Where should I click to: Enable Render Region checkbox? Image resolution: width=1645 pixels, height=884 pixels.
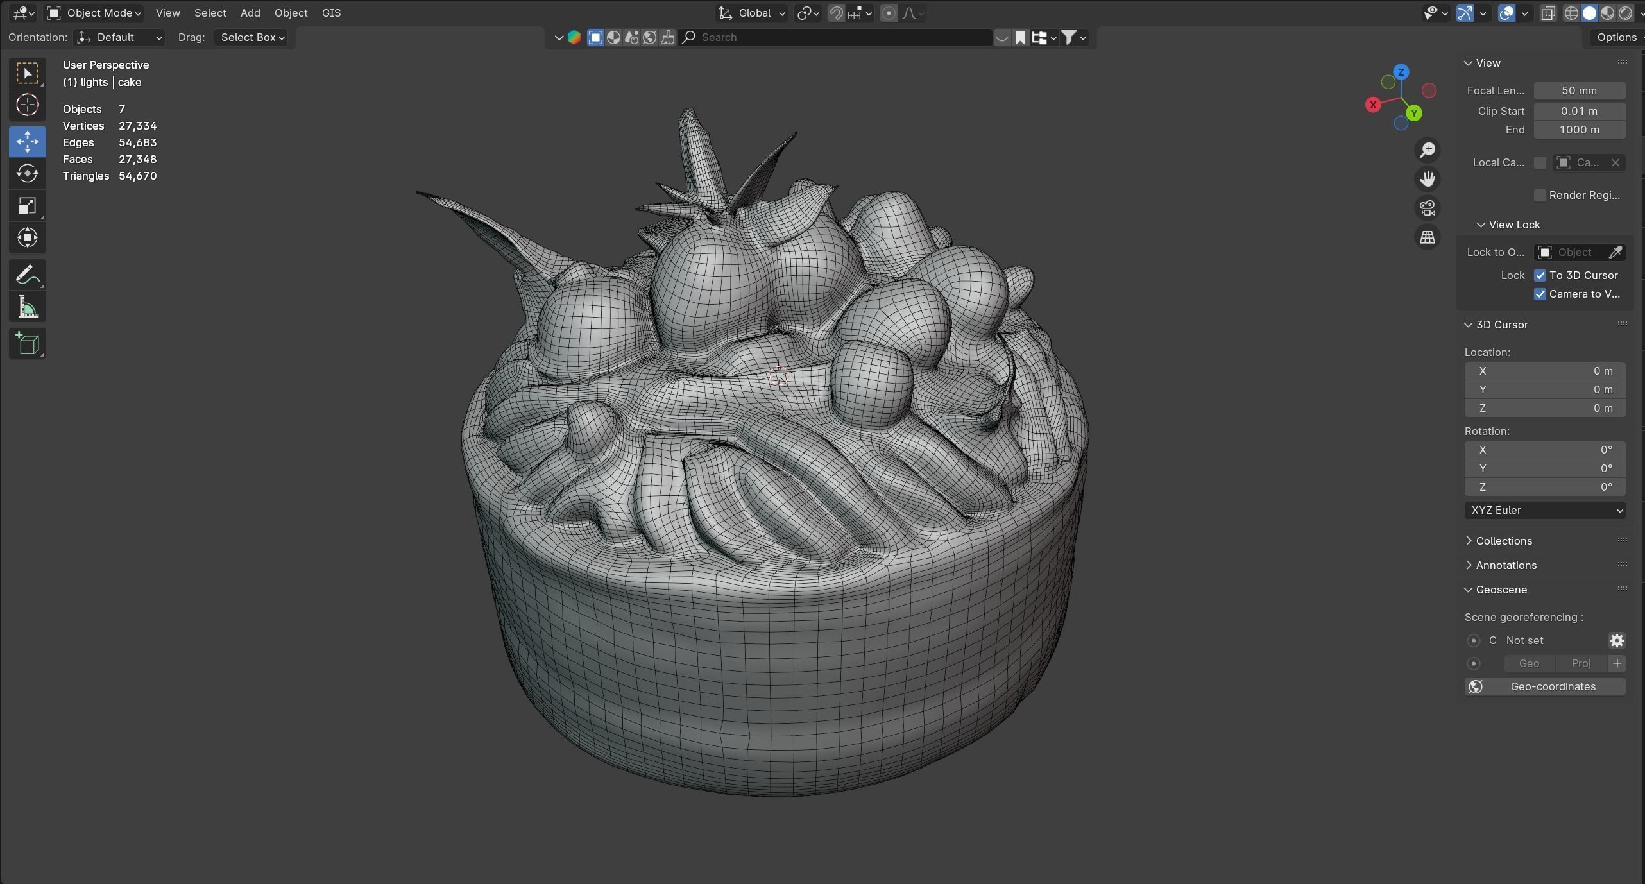[x=1540, y=195]
